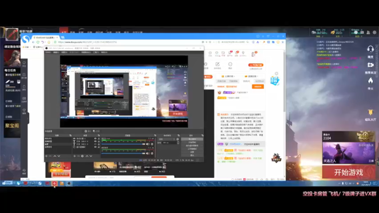Open the OBS 工具 menu
This screenshot has height=213, width=379.
click(x=96, y=52)
